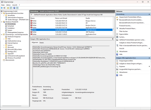Select the Sicherheit log
This screenshot has width=151, height=110.
(11, 26)
